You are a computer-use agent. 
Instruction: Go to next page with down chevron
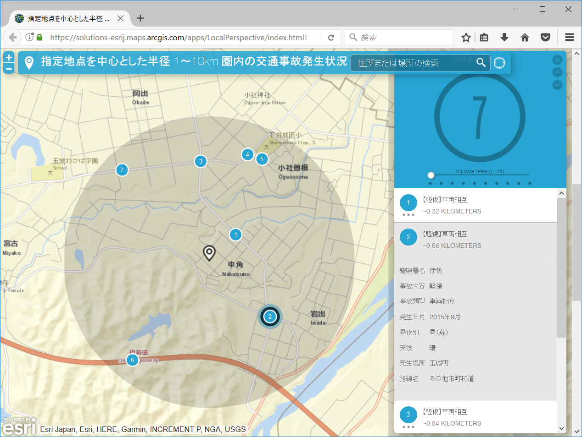tap(557, 85)
